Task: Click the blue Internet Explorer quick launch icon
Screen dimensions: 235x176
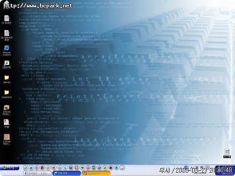Action: point(31,168)
